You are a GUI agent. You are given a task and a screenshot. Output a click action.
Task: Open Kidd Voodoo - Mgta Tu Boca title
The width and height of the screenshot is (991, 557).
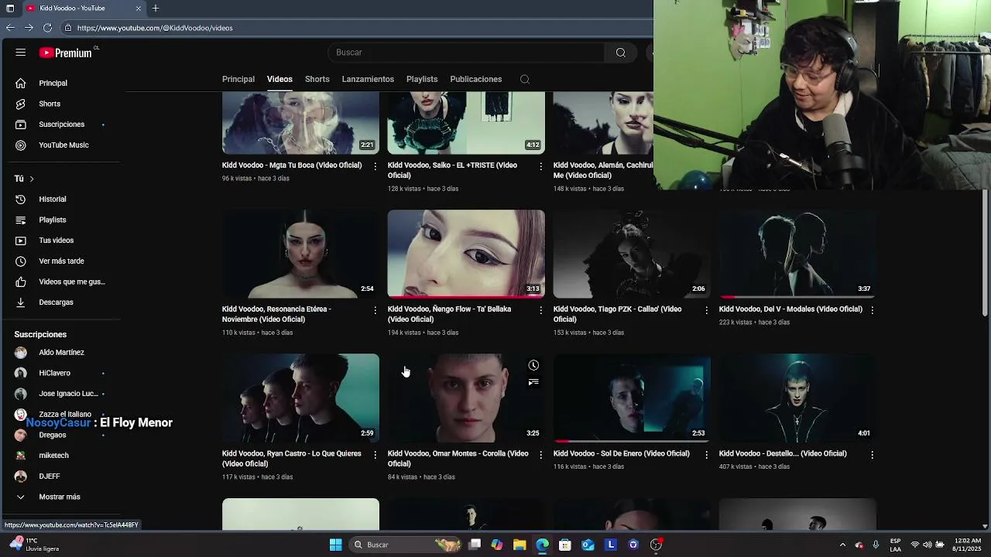pyautogui.click(x=292, y=165)
